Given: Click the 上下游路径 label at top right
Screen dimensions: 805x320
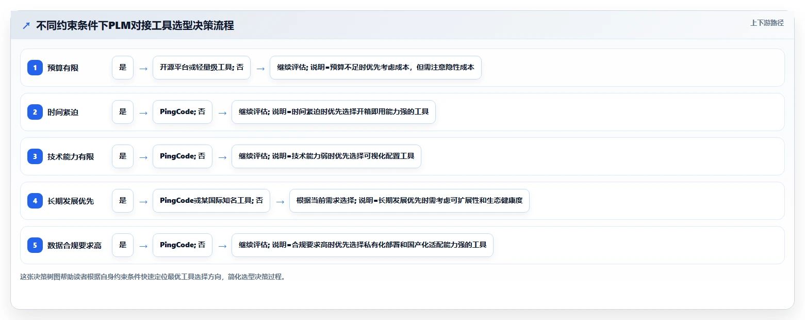Looking at the screenshot, I should tap(767, 23).
